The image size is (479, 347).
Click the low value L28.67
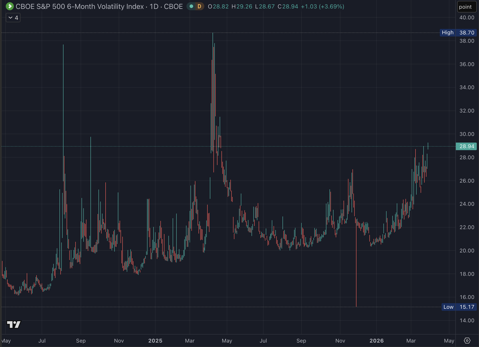264,6
